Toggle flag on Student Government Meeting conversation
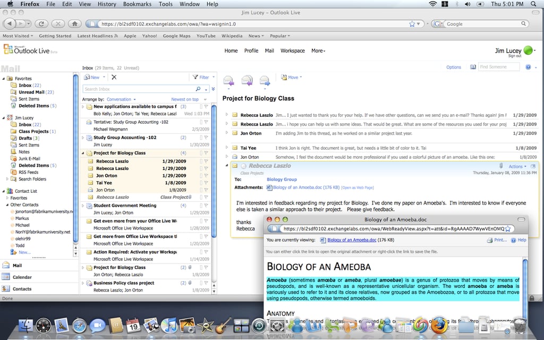Image resolution: width=544 pixels, height=340 pixels. (x=206, y=206)
